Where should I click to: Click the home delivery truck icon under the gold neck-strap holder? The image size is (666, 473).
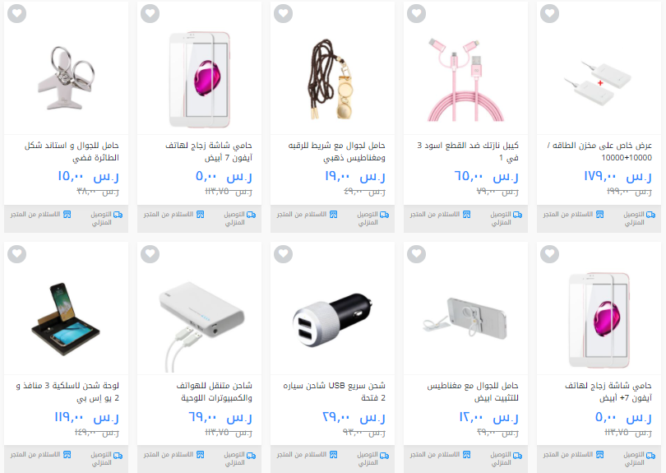(385, 215)
